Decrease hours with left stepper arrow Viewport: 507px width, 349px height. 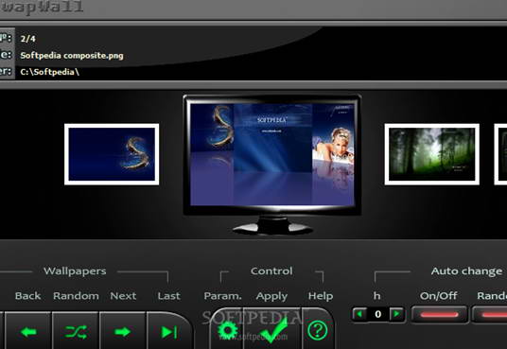tap(358, 314)
